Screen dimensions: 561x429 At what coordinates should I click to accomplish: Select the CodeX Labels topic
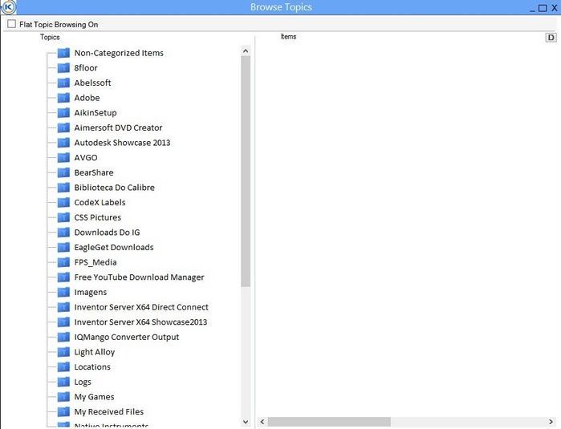click(x=100, y=203)
